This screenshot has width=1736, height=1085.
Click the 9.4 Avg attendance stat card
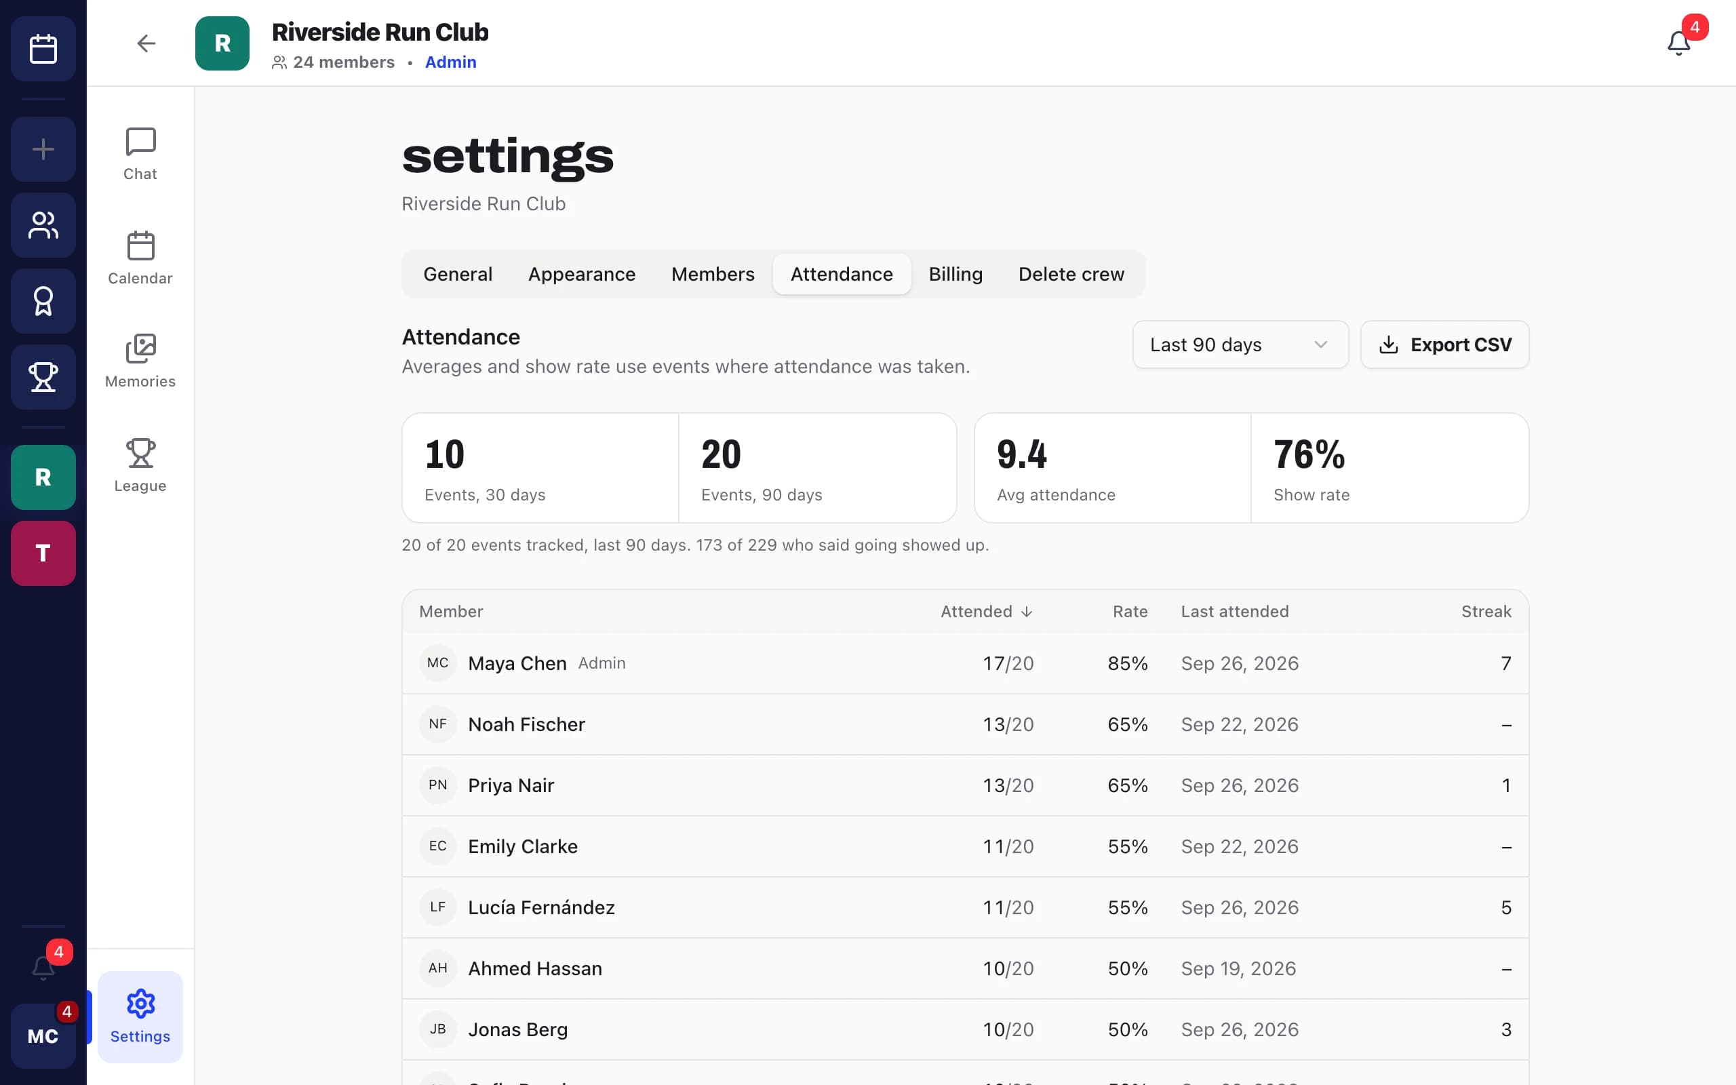coord(1113,468)
